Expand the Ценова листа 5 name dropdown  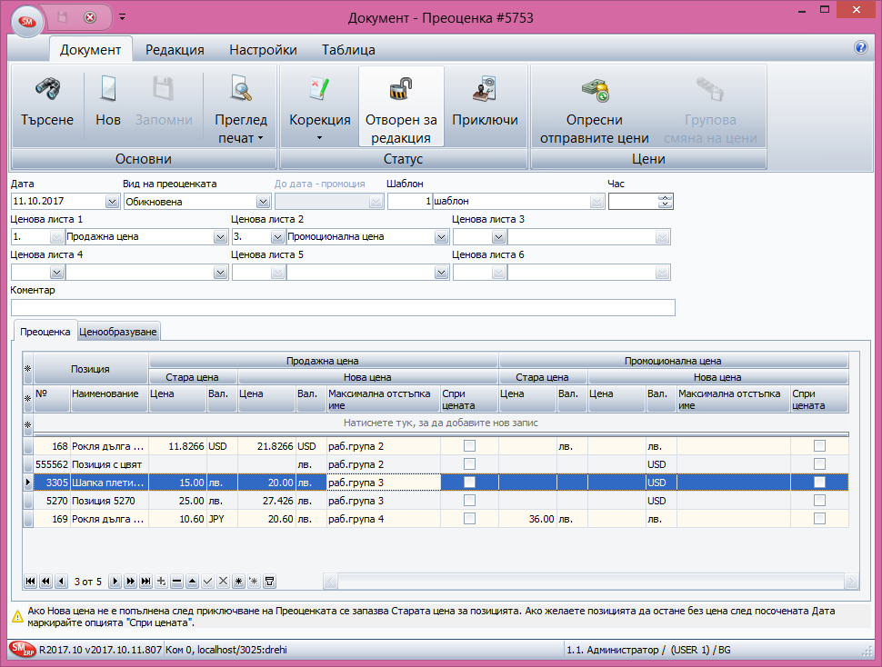(441, 273)
